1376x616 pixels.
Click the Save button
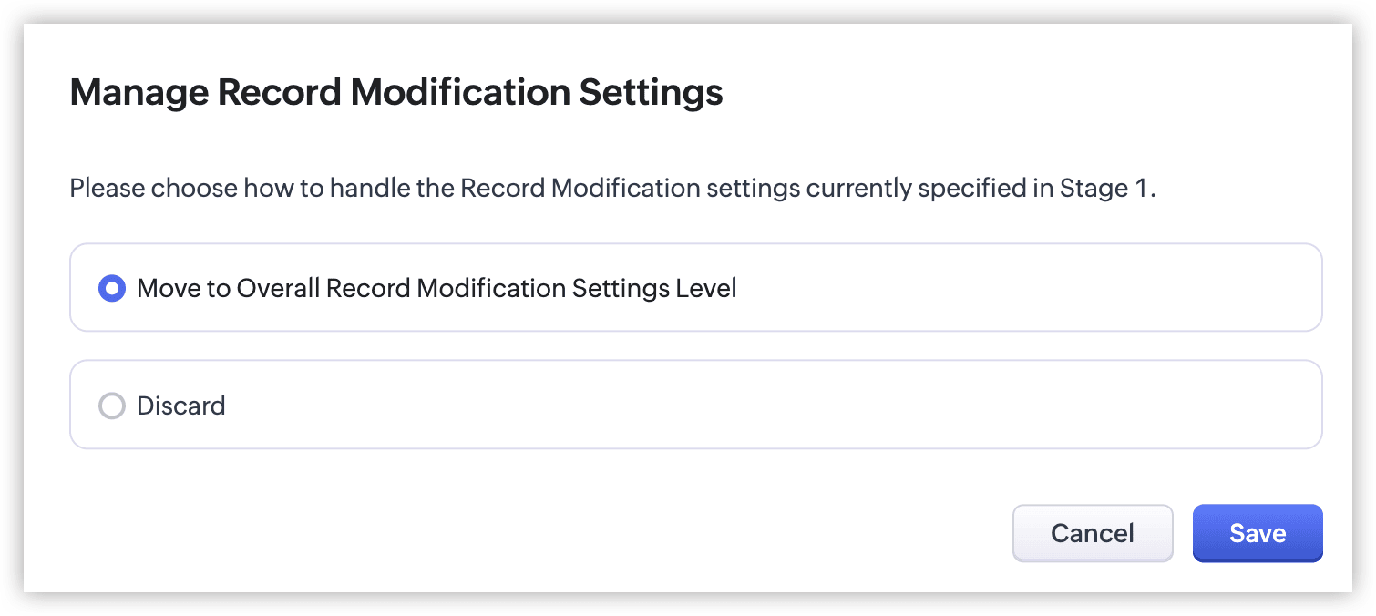pyautogui.click(x=1258, y=533)
